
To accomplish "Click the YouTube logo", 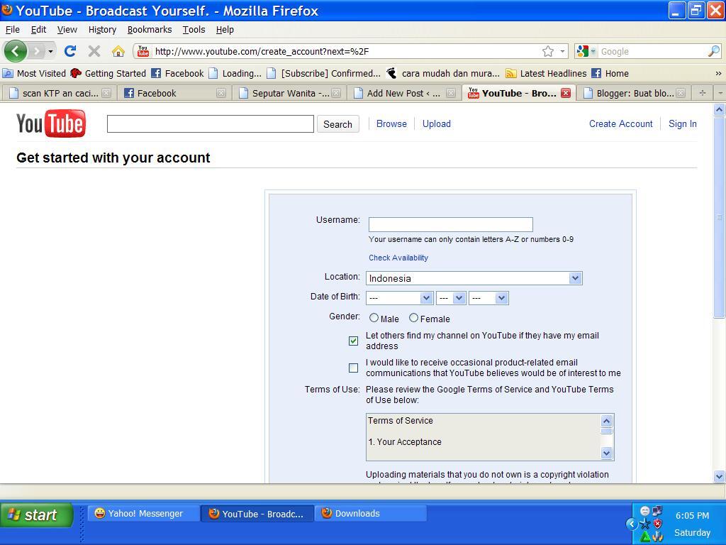I will click(x=51, y=123).
